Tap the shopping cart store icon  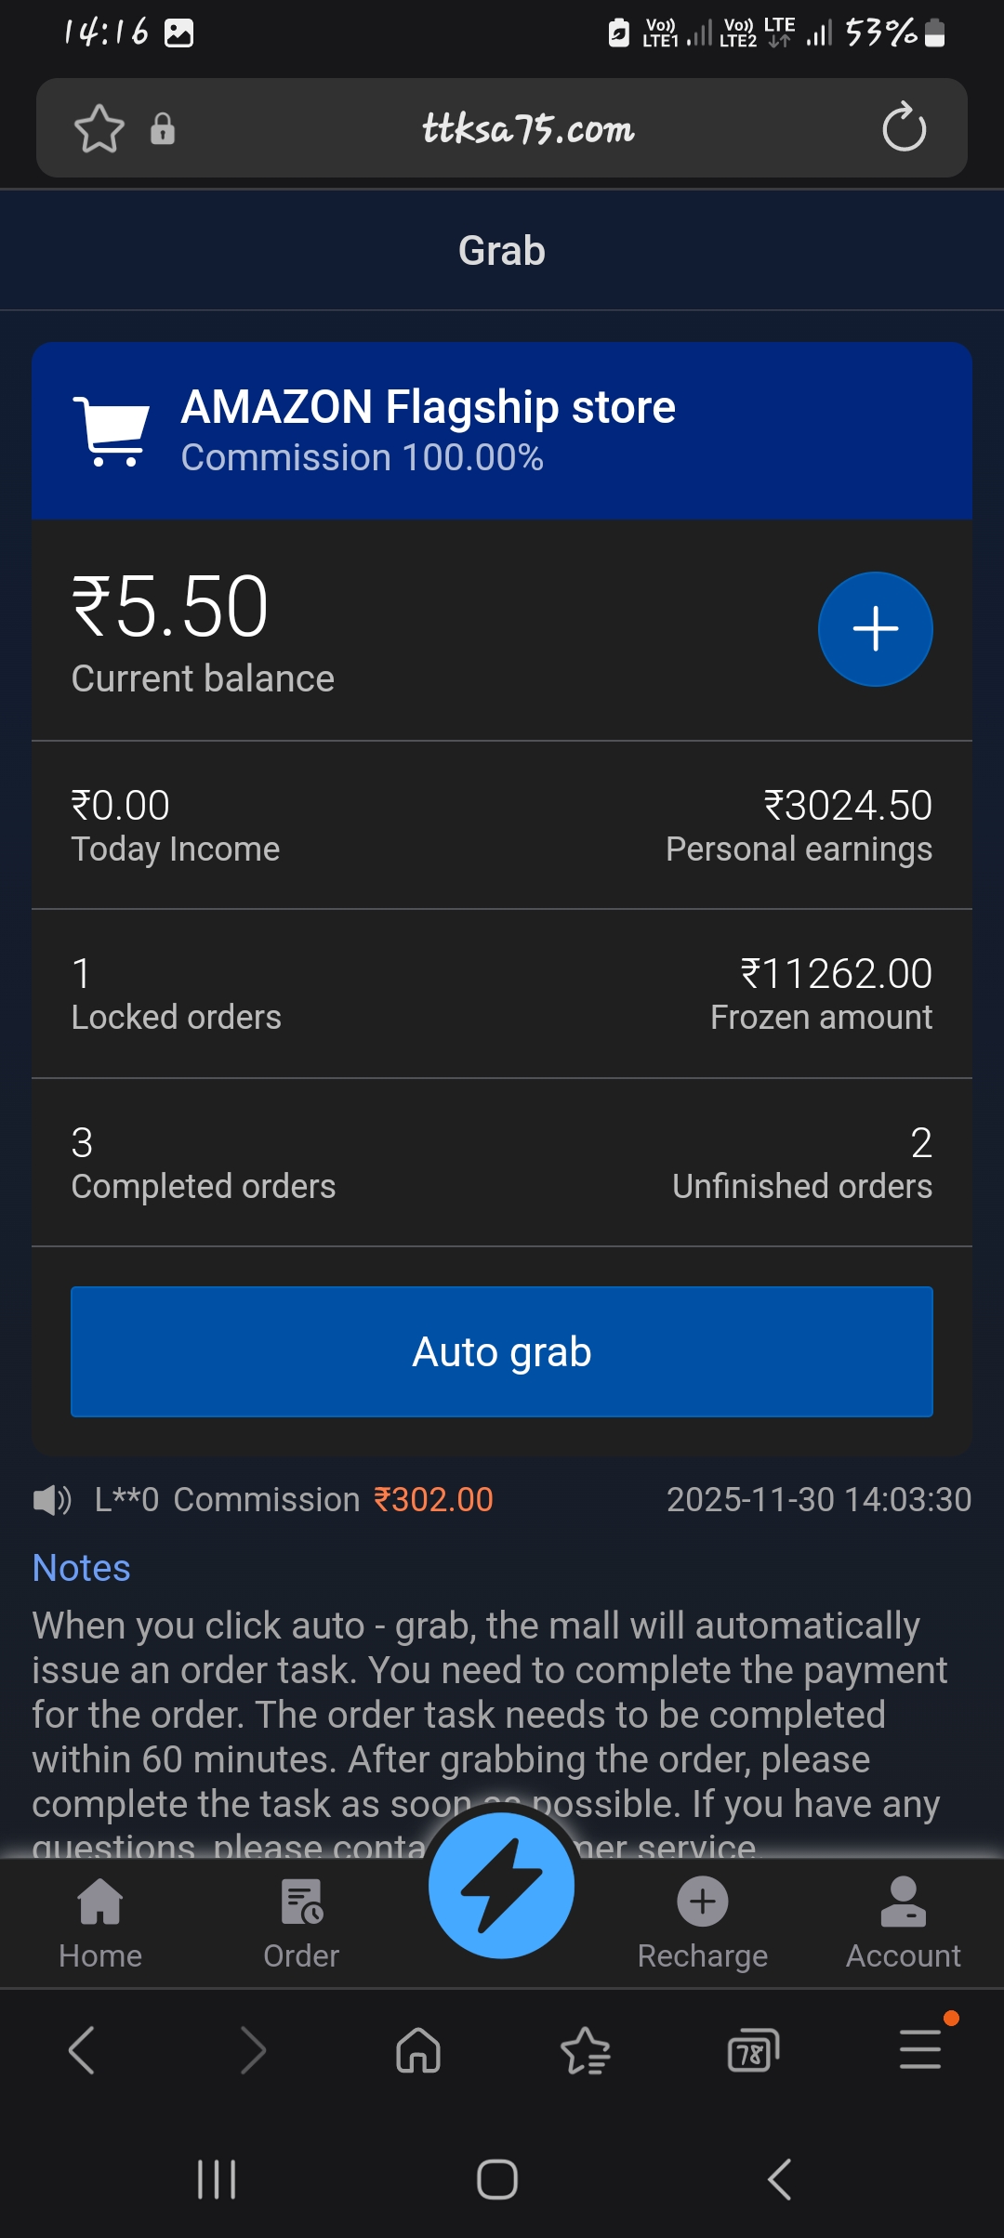112,430
